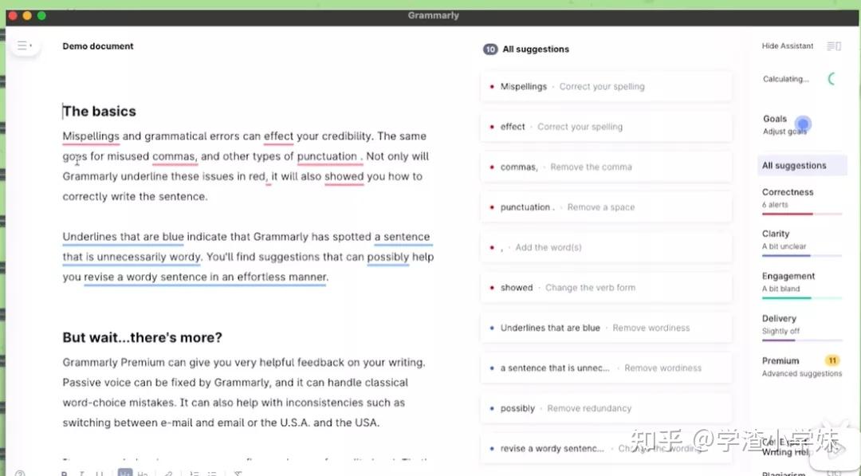Click 'Passive voice' in the document paragraph
The width and height of the screenshot is (861, 476).
96,383
